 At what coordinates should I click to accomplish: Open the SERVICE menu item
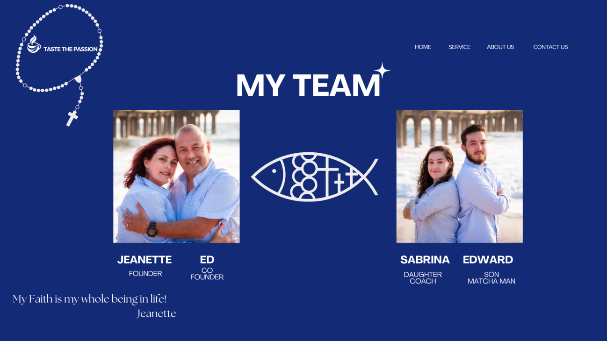[x=459, y=47]
